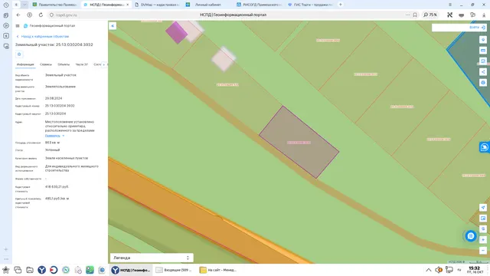The height and width of the screenshot is (276, 490).
Task: Open Входящие mail window in taskbar
Action: (x=174, y=270)
